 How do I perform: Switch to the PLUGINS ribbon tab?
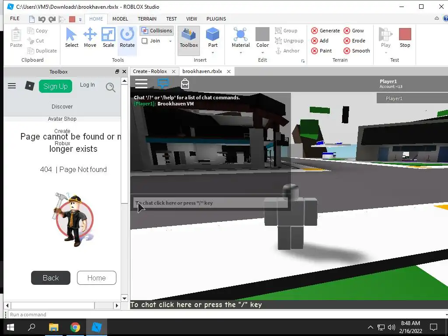point(216,19)
